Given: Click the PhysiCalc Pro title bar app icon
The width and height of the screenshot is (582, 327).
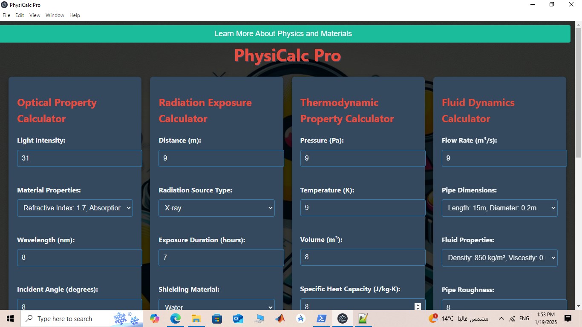Looking at the screenshot, I should point(4,5).
